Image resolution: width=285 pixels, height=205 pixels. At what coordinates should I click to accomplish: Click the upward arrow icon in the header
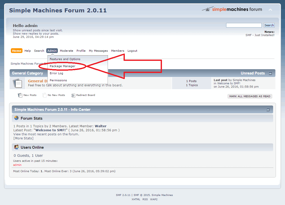click(270, 10)
